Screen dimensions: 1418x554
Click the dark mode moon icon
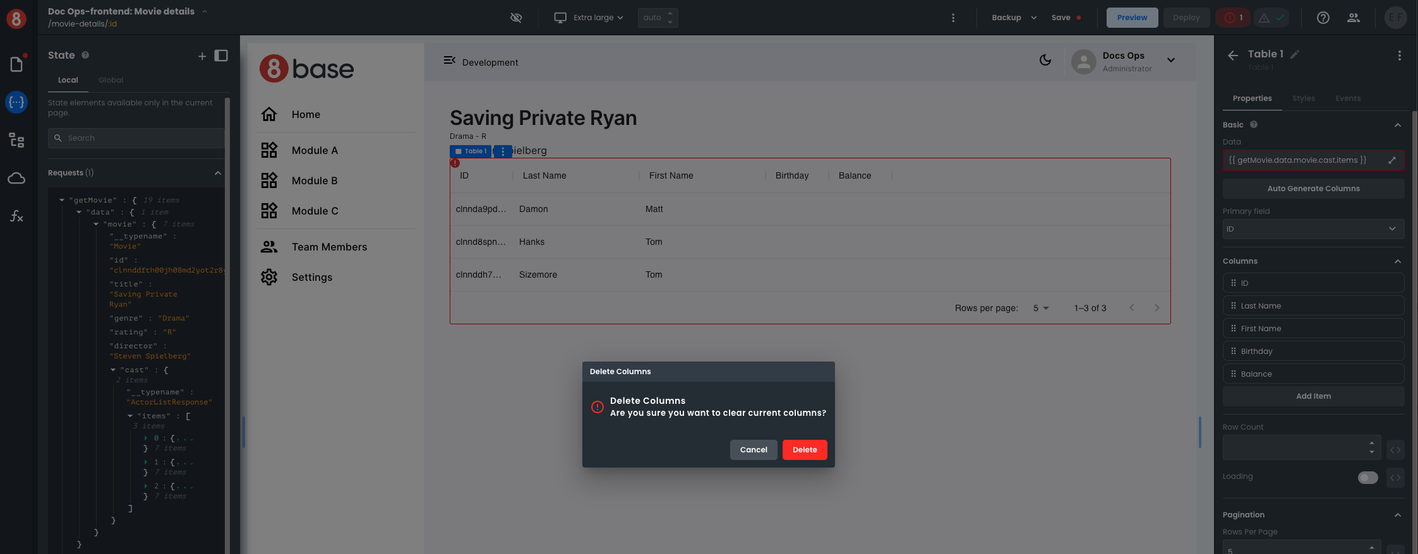[1045, 61]
